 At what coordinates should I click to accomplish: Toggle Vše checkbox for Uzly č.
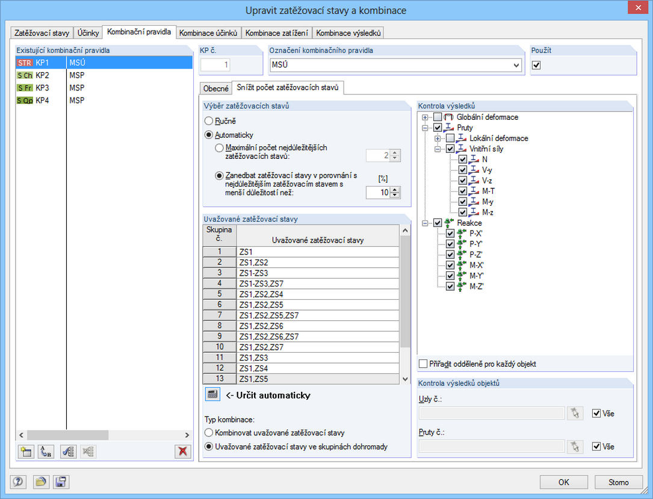pos(596,413)
